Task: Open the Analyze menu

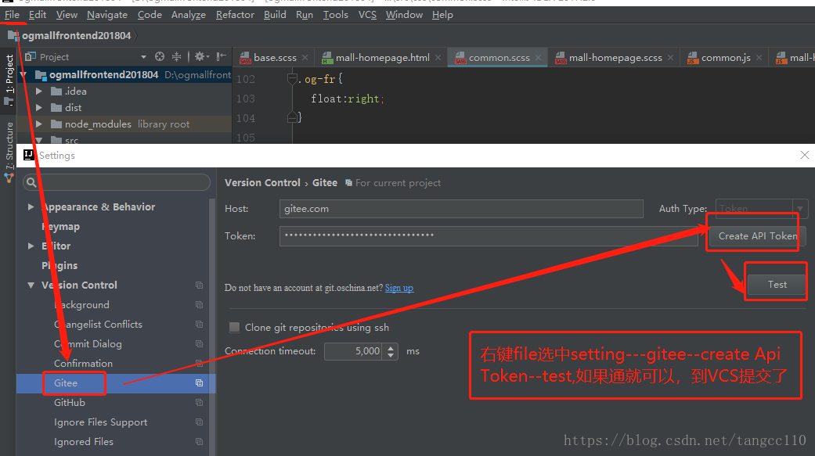Action: [189, 15]
